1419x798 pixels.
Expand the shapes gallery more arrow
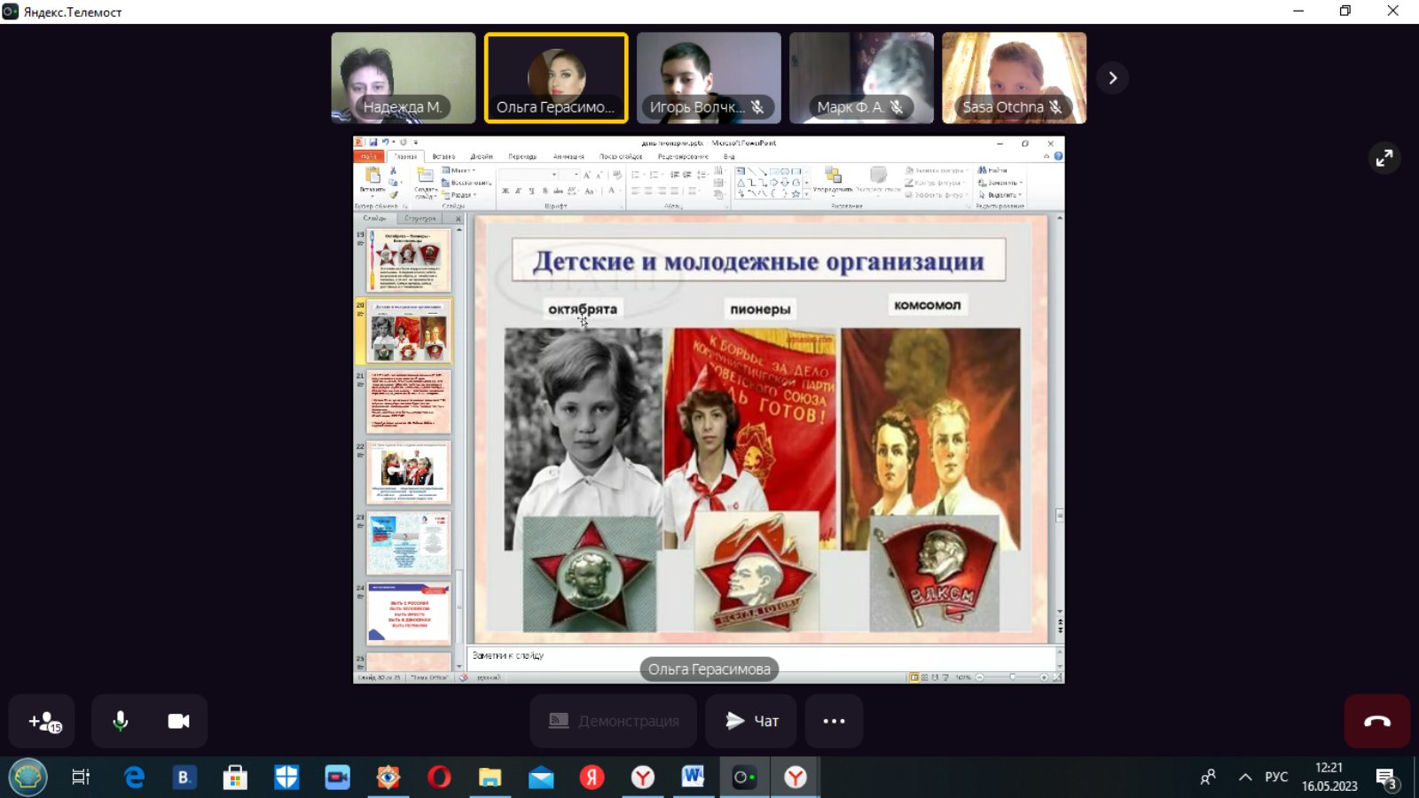click(806, 194)
